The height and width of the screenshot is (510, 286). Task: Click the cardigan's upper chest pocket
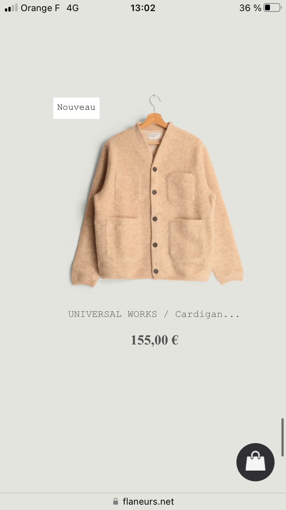point(180,188)
